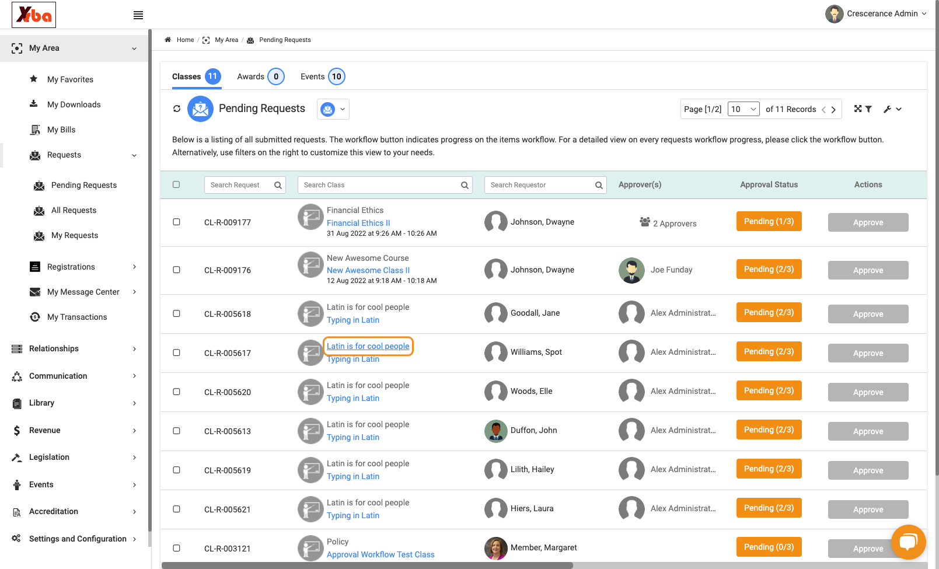Open the wrench tools dropdown
Image resolution: width=939 pixels, height=569 pixels.
tap(892, 109)
